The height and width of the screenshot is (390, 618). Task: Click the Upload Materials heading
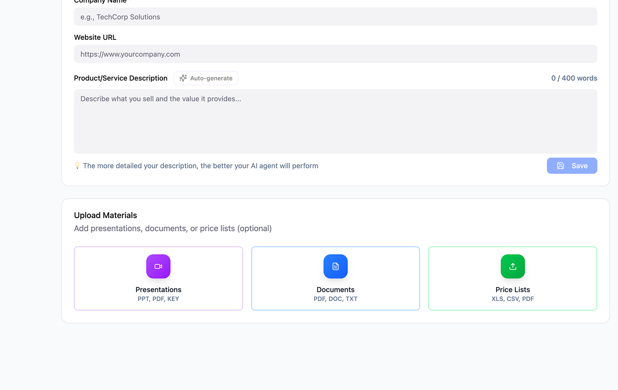(106, 215)
